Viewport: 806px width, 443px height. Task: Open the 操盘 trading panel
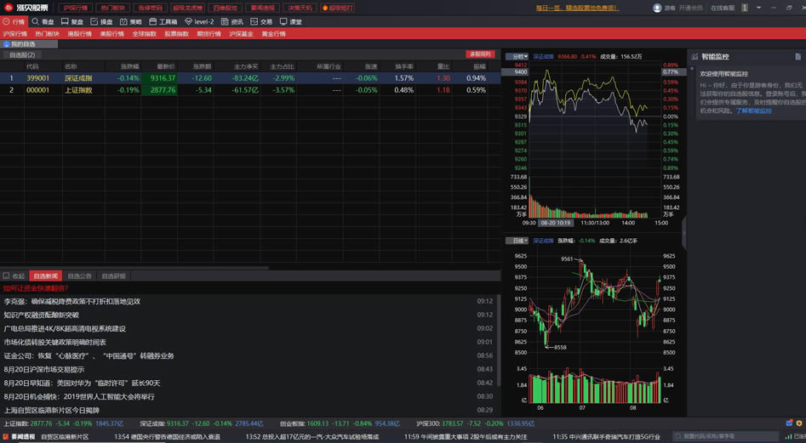[x=101, y=21]
